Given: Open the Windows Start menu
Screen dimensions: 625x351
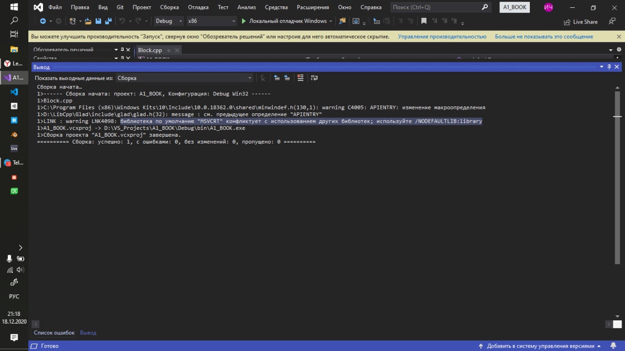Looking at the screenshot, I should (14, 7).
